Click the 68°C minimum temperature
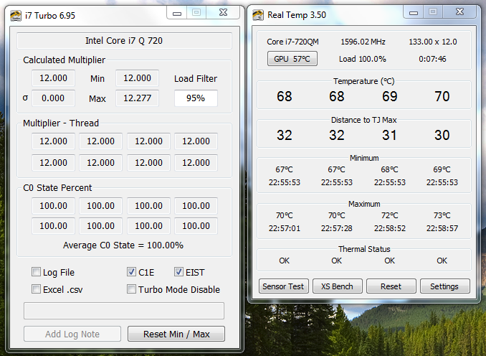486x356 pixels. [390, 169]
